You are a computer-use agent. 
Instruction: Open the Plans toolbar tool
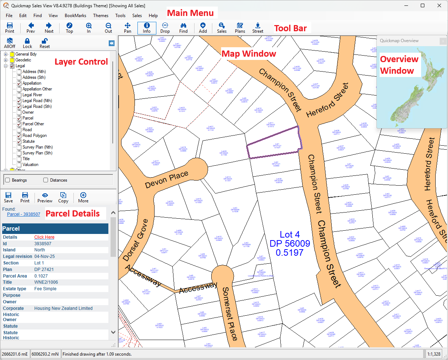(240, 28)
